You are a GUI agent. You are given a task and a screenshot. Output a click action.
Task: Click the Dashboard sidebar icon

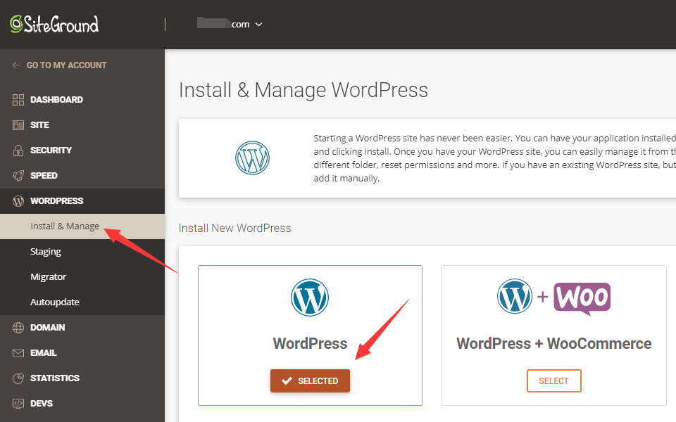point(17,99)
